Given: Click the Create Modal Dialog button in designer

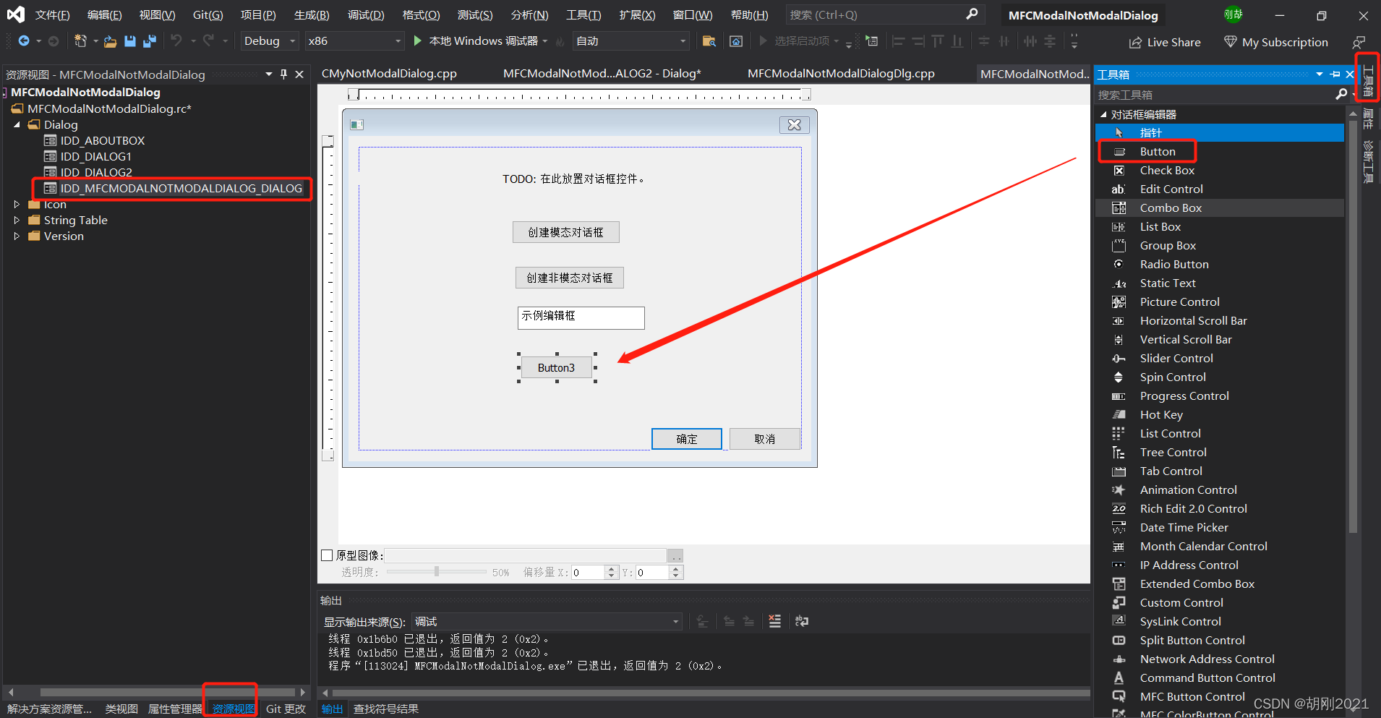Looking at the screenshot, I should point(565,232).
